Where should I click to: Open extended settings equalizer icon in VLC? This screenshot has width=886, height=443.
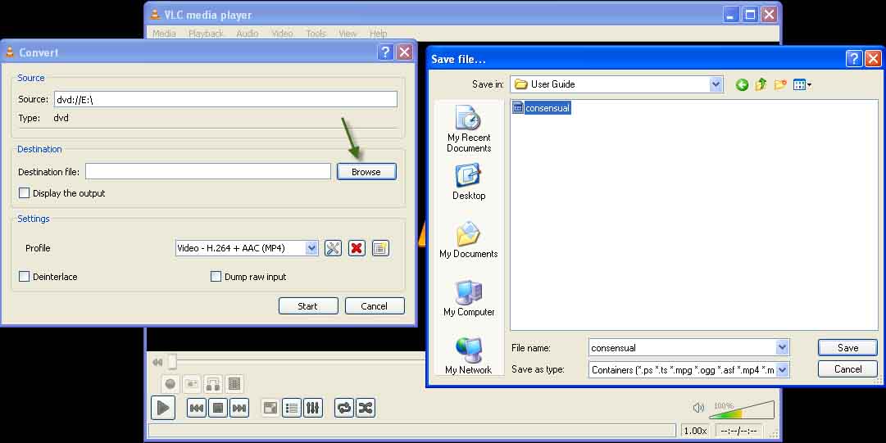313,408
